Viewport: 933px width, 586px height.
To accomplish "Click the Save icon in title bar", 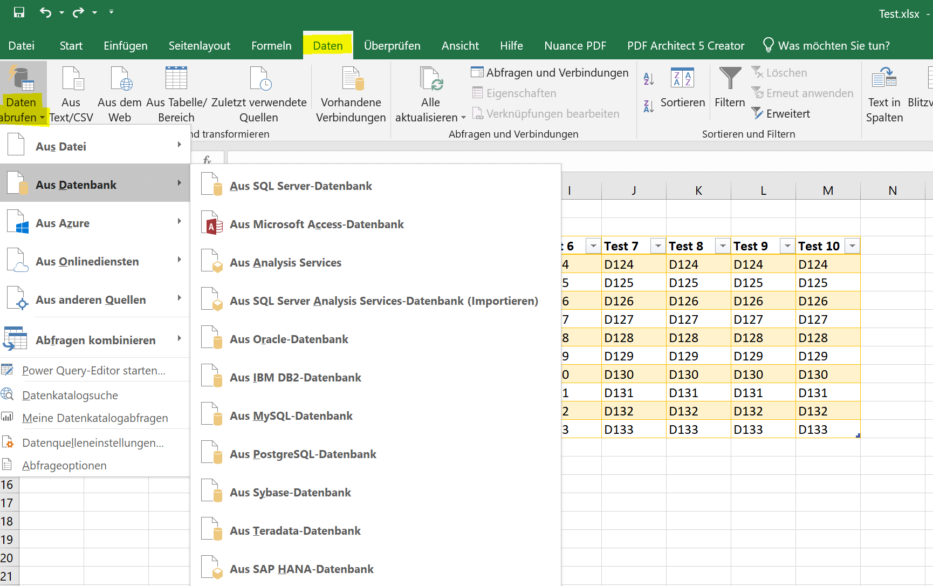I will pos(19,12).
